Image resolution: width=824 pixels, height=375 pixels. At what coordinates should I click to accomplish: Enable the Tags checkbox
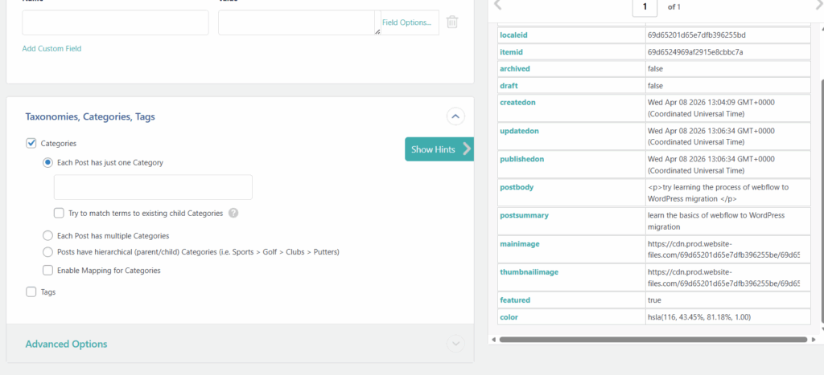pos(31,292)
